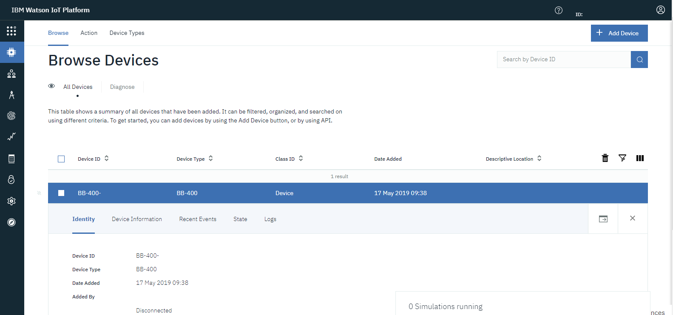This screenshot has height=315, width=673.
Task: Open the apps grid icon in sidebar
Action: tap(11, 31)
